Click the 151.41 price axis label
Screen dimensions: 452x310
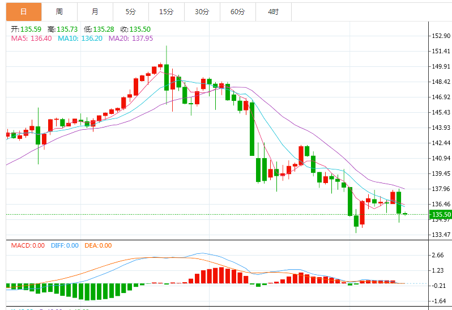click(x=441, y=51)
